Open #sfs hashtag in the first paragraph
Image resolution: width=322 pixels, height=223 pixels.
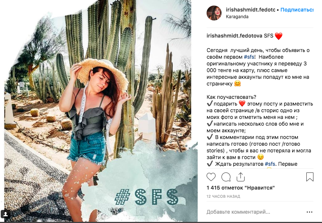[249, 57]
